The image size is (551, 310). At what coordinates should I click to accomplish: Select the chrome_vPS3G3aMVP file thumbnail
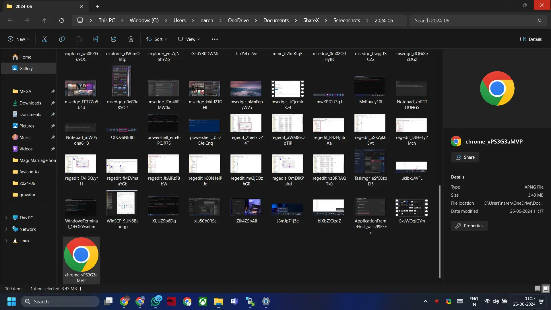81,254
